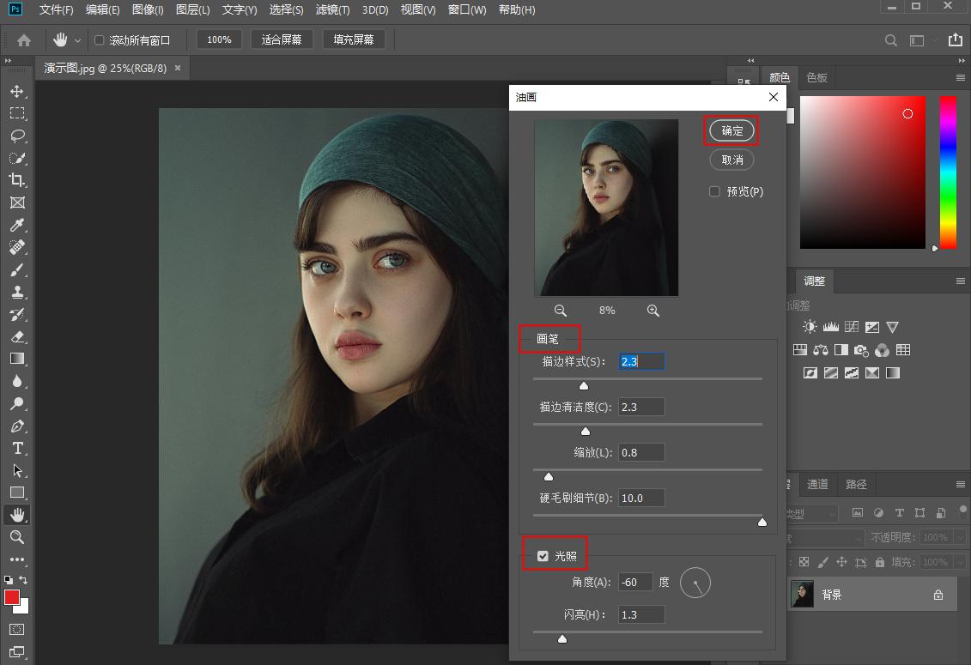This screenshot has height=665, width=971.
Task: Select the Eyedropper tool
Action: 17,225
